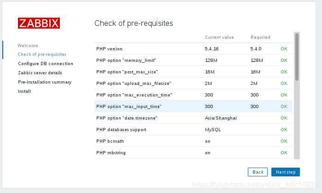Select Check of pre-requisites step
This screenshot has height=193, width=322.
[42, 54]
